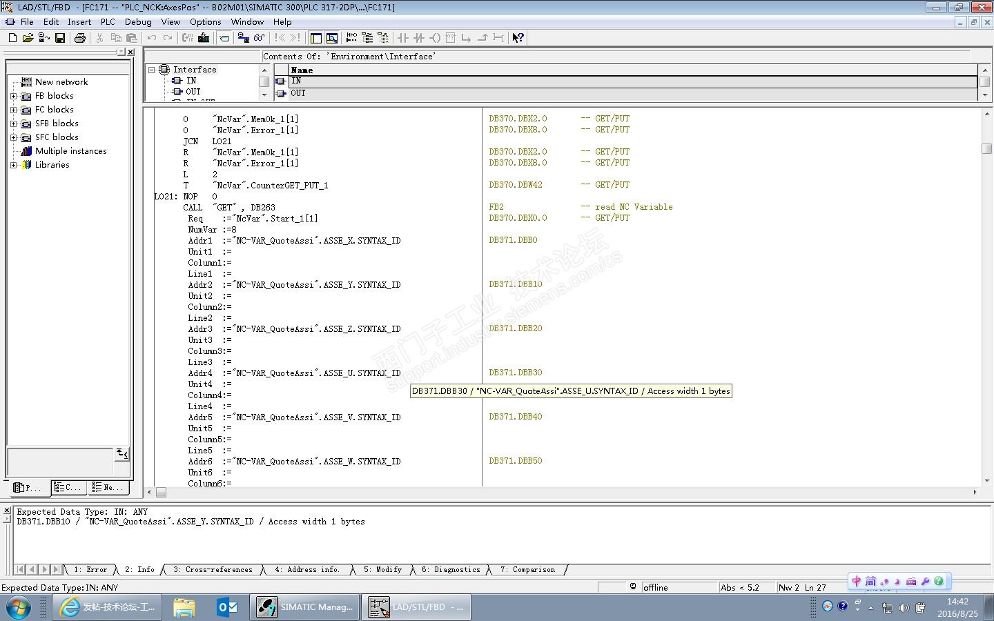Click the open branch toolbar icon
994x621 pixels.
[467, 38]
